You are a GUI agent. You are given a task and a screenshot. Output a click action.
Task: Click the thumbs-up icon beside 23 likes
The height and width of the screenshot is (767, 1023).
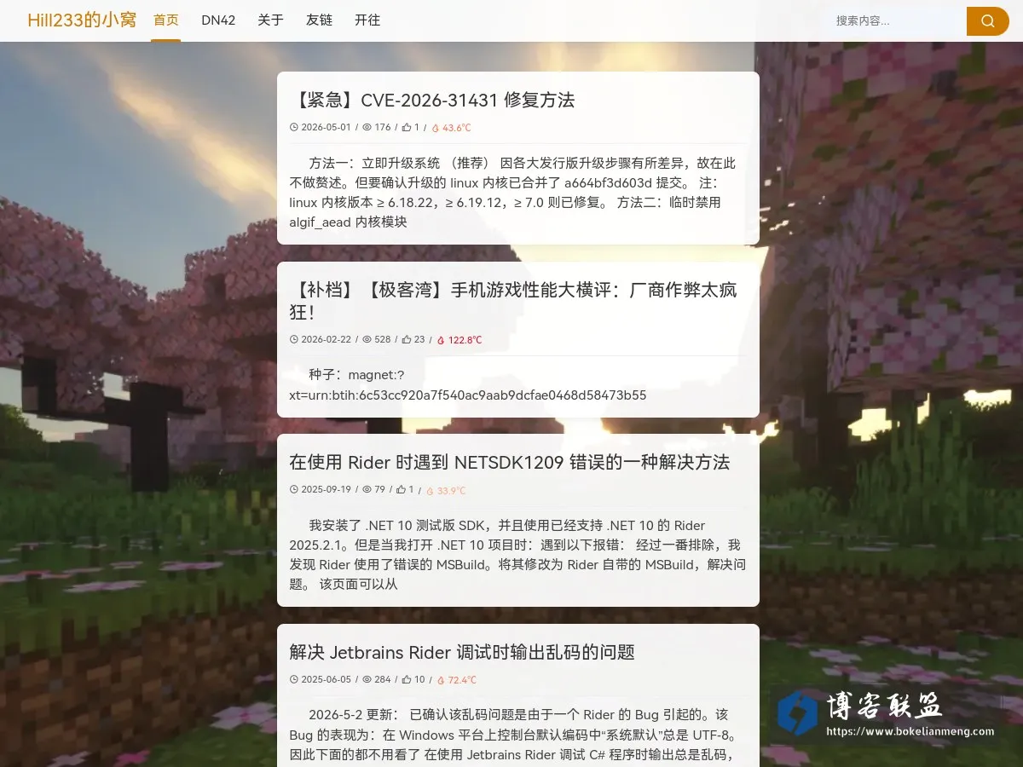pos(407,339)
